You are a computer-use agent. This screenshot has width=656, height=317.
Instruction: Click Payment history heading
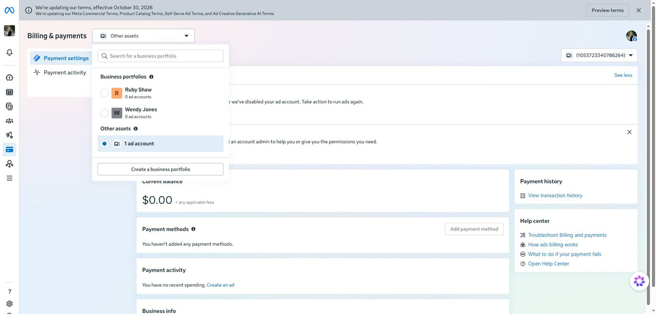[541, 182]
